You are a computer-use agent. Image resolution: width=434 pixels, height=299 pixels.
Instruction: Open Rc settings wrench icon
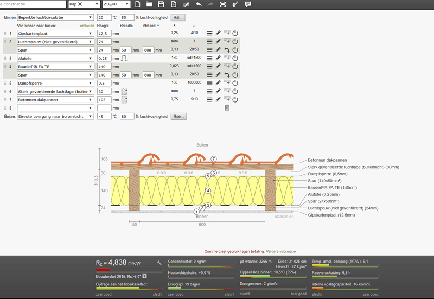[x=159, y=263]
